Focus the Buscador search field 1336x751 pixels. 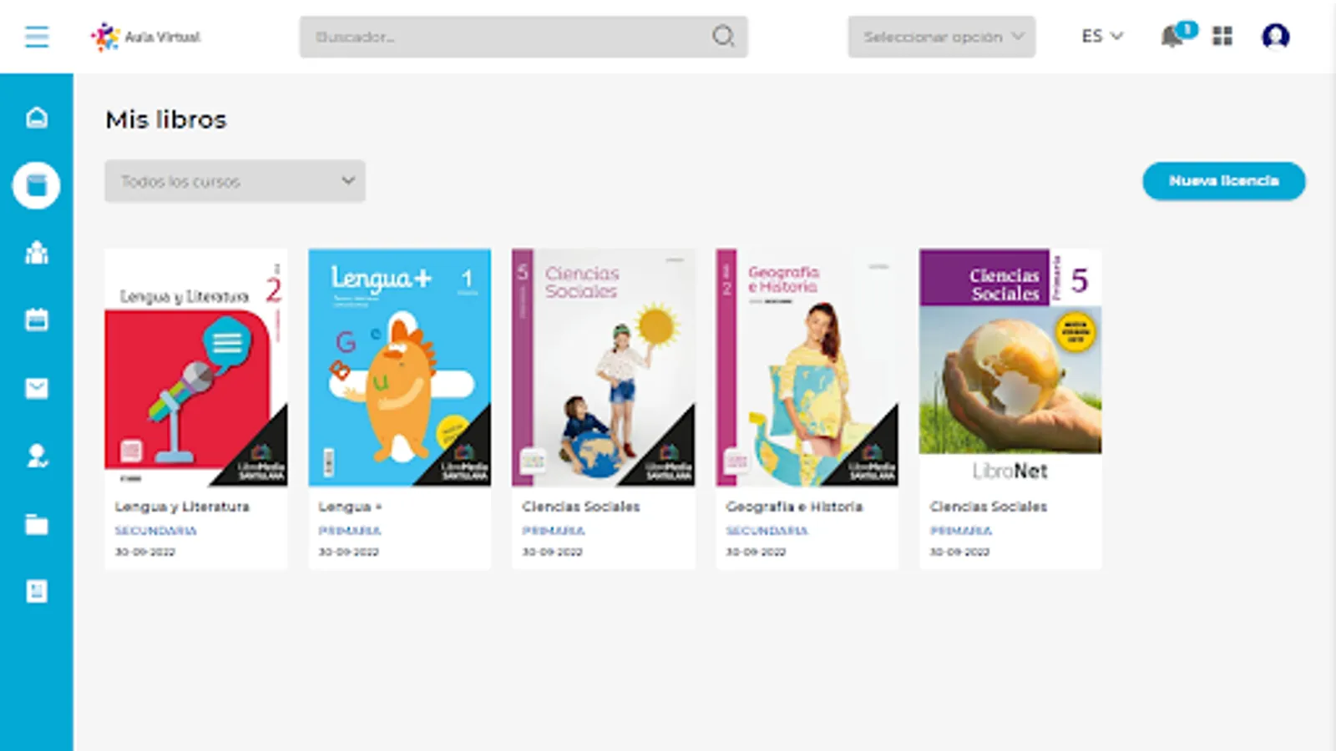pos(524,37)
